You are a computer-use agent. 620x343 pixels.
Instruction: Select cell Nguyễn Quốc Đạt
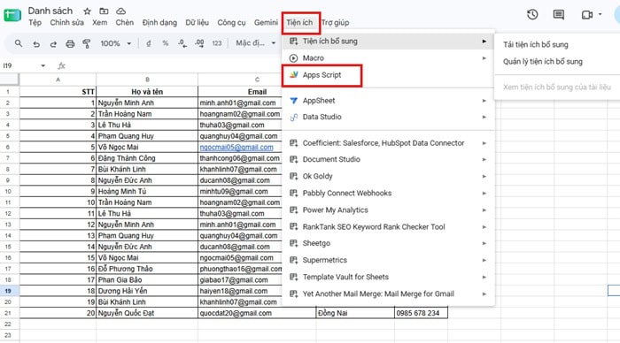point(147,313)
